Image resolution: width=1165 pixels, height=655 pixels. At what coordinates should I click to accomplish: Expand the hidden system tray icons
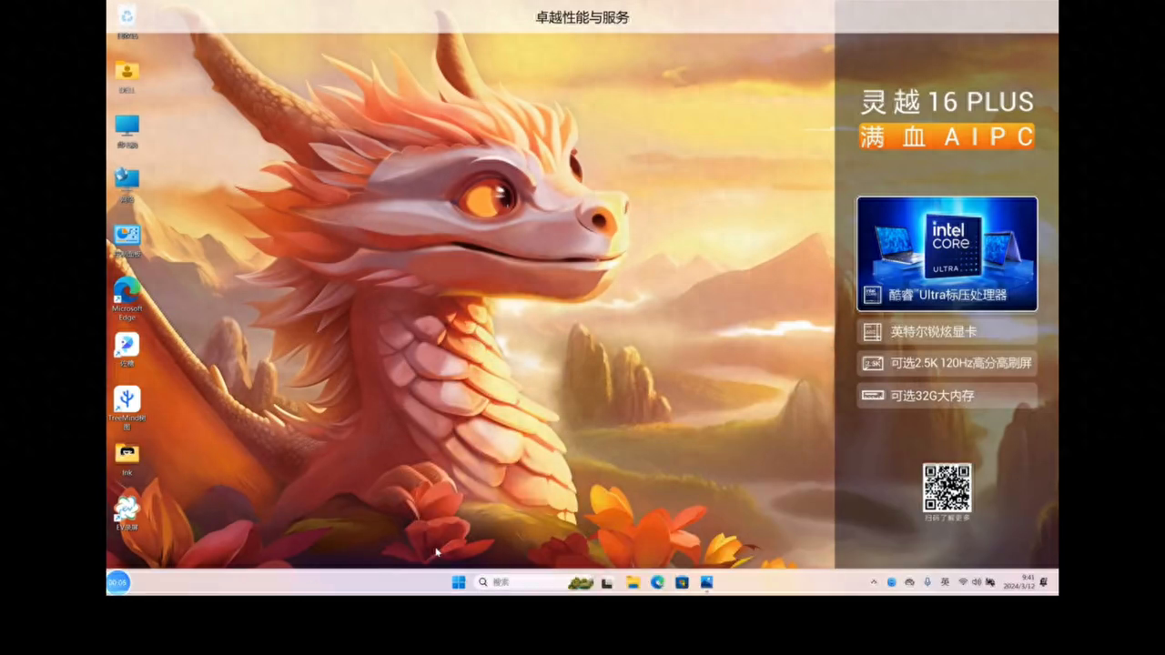(x=874, y=582)
